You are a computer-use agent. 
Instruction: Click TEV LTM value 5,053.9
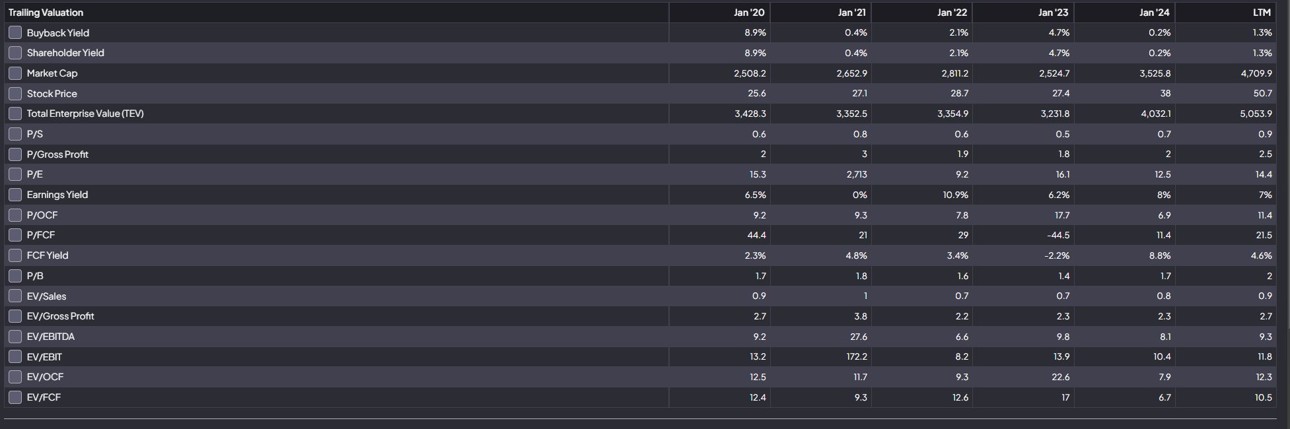(x=1256, y=114)
